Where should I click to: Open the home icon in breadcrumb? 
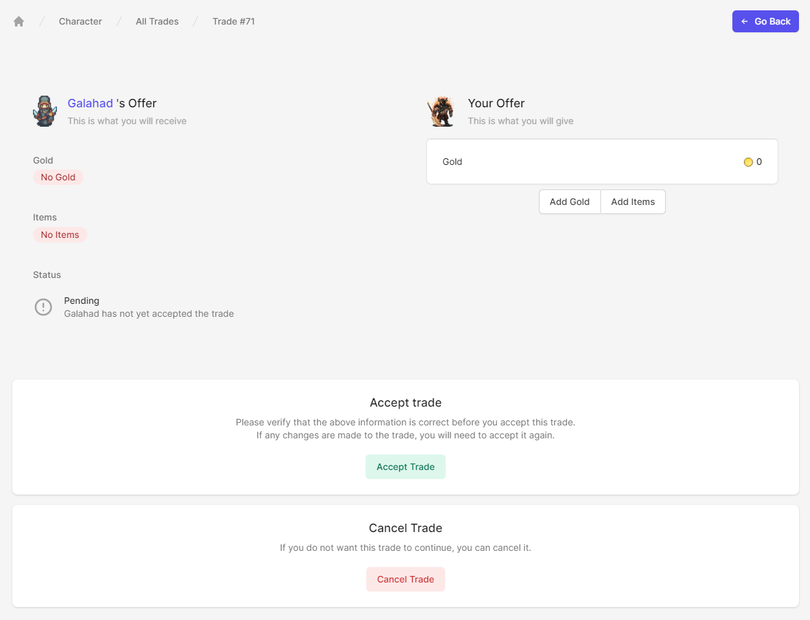pyautogui.click(x=19, y=21)
